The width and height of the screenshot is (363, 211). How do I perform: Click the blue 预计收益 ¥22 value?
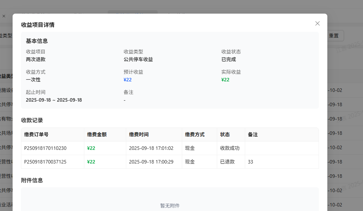coord(128,80)
